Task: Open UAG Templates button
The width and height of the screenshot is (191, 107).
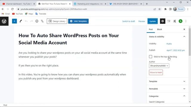Action: [78, 21]
